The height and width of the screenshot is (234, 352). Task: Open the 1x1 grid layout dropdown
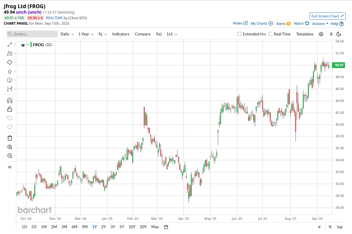pos(172,34)
